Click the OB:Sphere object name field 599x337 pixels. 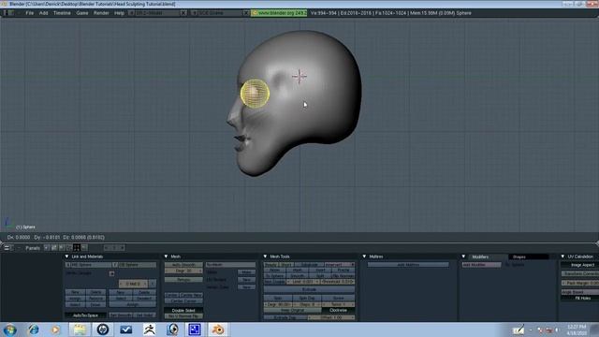pos(138,265)
